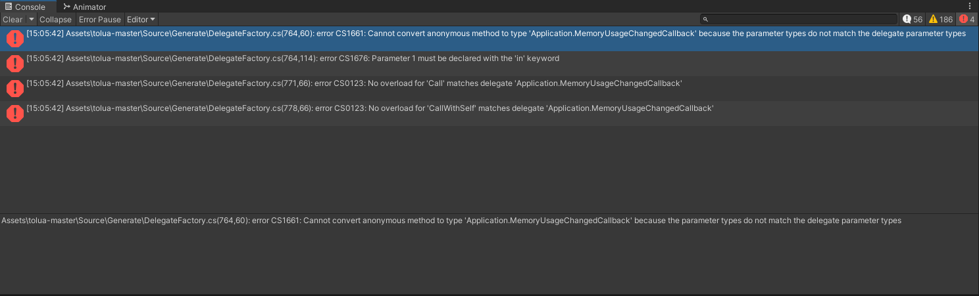Click error icon of 'CallWithSelf' entry

click(x=14, y=114)
